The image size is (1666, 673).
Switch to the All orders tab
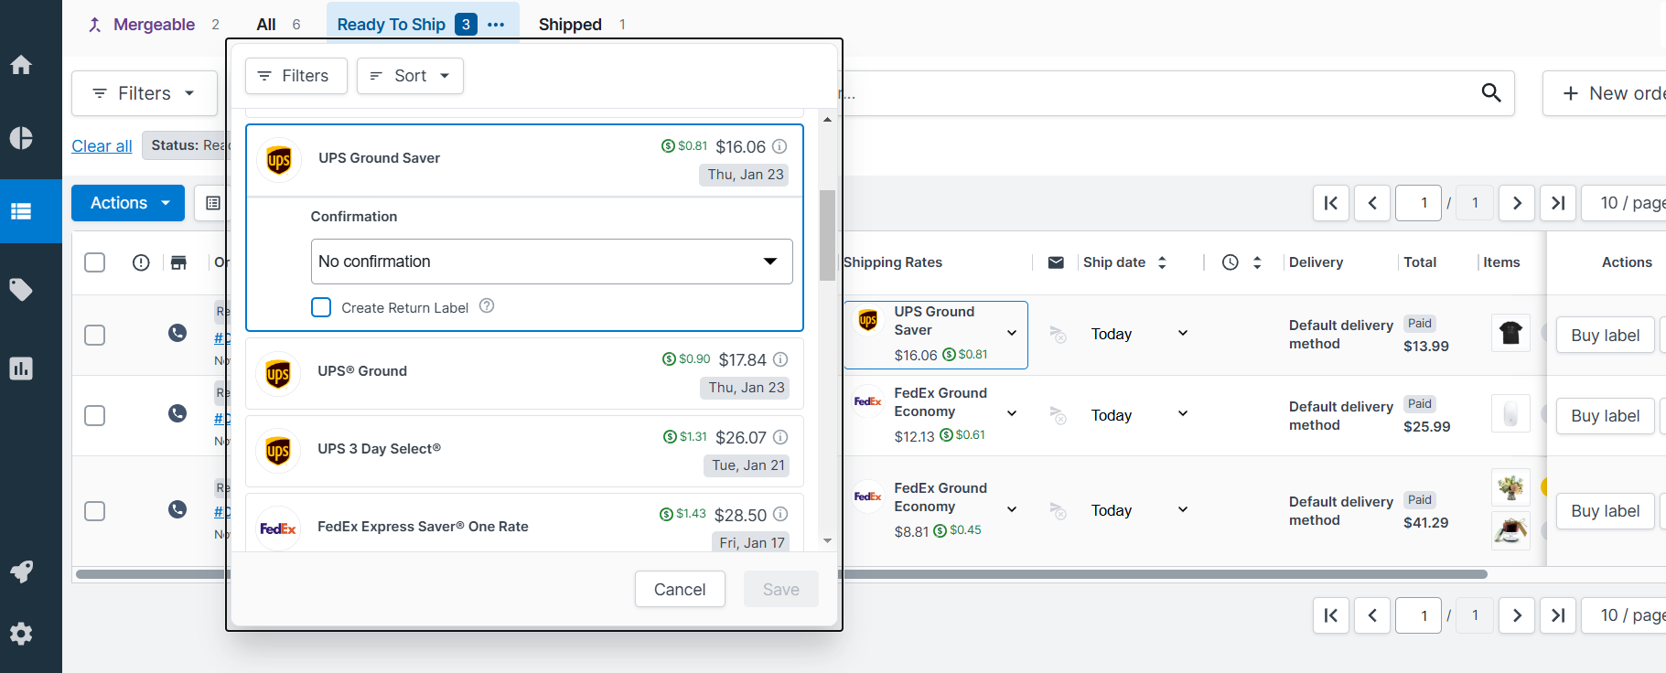click(278, 25)
